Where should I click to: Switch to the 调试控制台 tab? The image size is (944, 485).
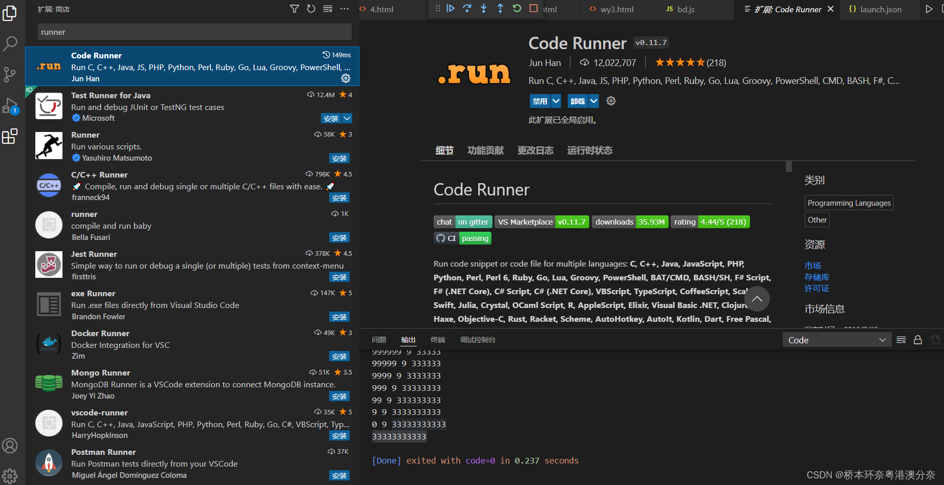click(478, 340)
